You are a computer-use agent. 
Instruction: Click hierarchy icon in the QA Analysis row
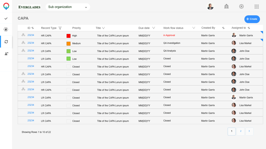(23, 50)
